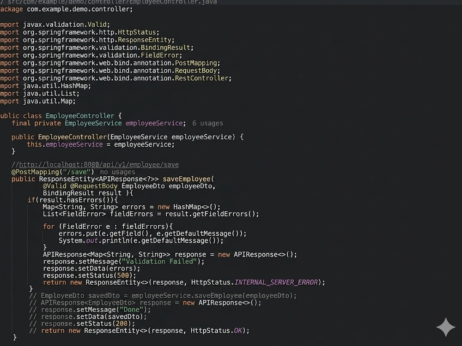462x346 pixels.
Task: Click the "for" keyword of the FieldError loop
Action: point(49,227)
